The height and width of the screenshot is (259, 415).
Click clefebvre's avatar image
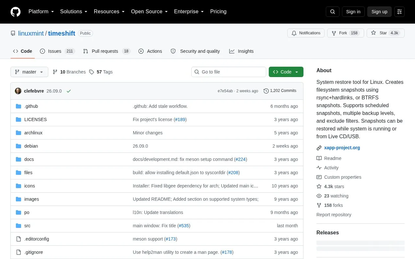click(x=18, y=91)
